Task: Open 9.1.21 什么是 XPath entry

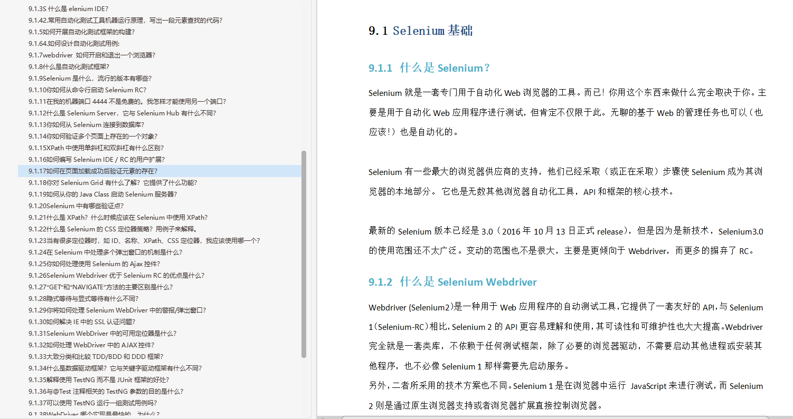Action: pyautogui.click(x=118, y=217)
